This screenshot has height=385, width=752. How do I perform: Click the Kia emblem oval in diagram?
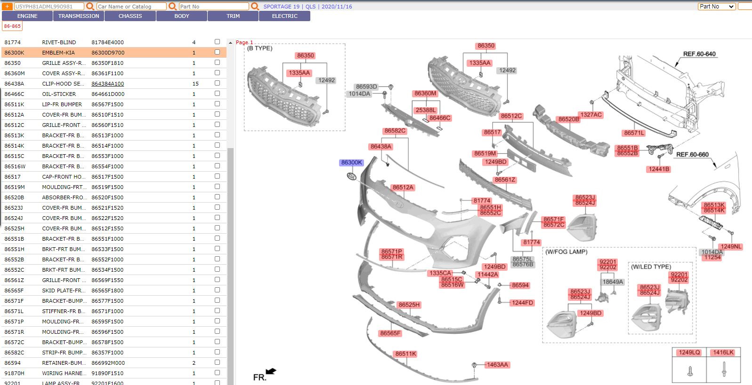[351, 176]
